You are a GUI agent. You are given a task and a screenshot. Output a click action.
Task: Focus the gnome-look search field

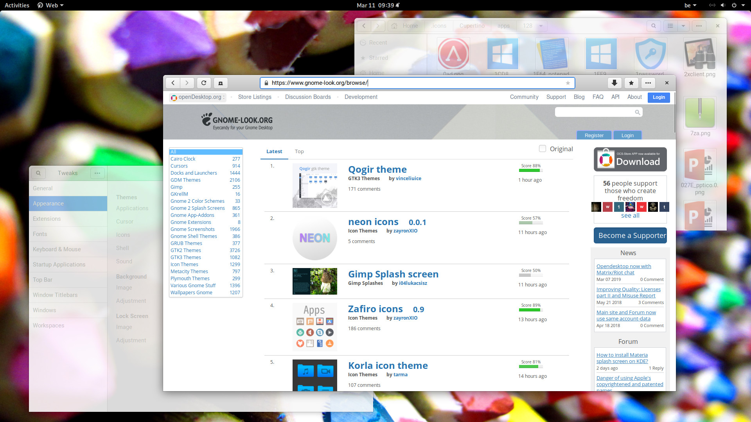click(x=598, y=113)
